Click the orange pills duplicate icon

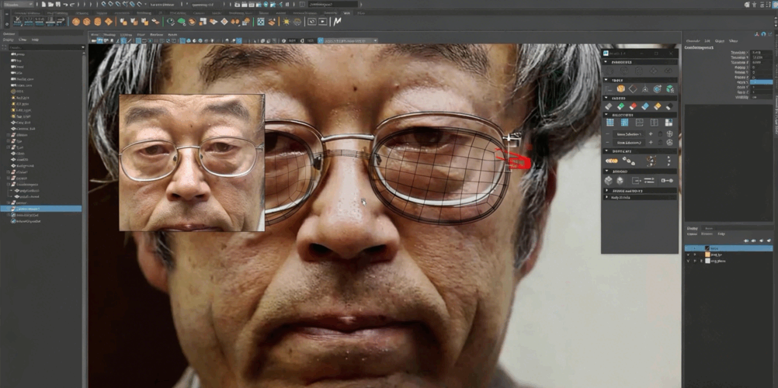click(x=612, y=161)
